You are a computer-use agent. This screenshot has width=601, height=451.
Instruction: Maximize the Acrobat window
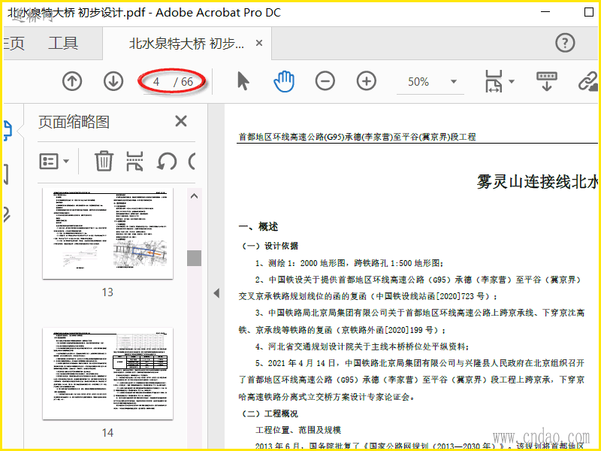(589, 12)
